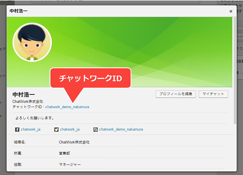Viewport: 243px width, 175px height.
Task: Select the マネージャー job title value
Action: (x=70, y=165)
